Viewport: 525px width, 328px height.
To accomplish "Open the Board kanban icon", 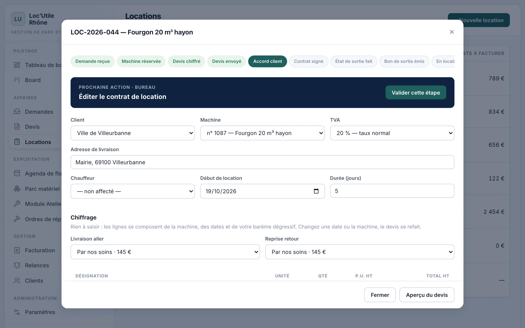I will (17, 80).
